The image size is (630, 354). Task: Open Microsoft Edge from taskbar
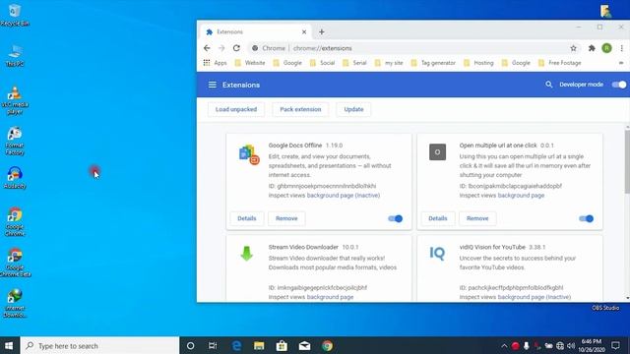pos(236,345)
